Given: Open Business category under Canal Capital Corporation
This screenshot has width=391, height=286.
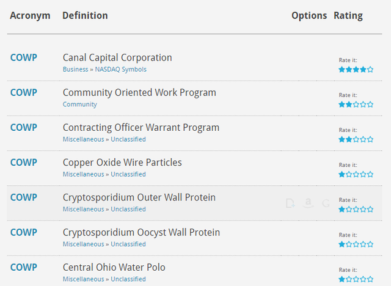Looking at the screenshot, I should click(76, 70).
